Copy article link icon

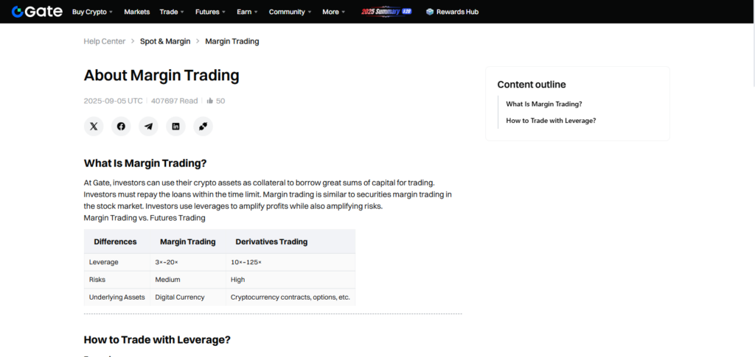(x=203, y=127)
